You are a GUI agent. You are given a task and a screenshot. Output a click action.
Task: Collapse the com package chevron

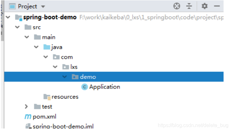click(x=46, y=57)
